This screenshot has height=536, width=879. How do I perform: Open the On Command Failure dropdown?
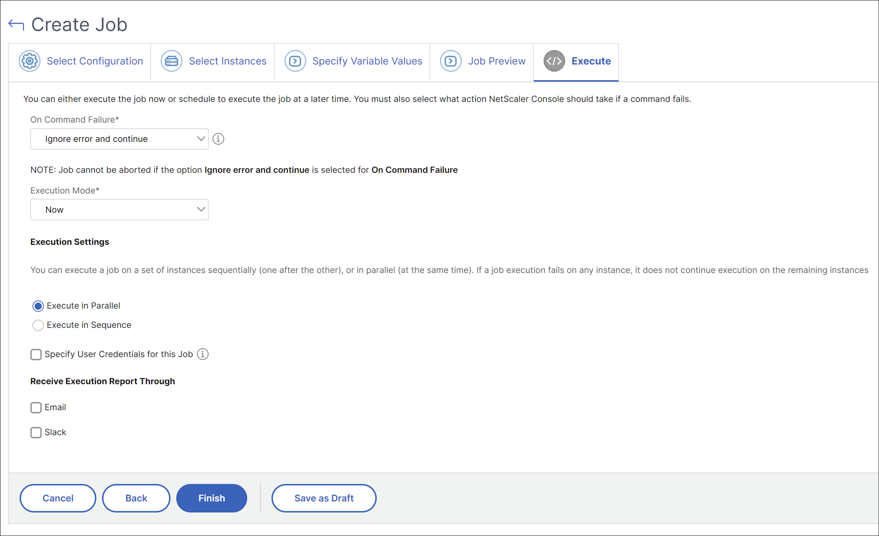(x=120, y=139)
